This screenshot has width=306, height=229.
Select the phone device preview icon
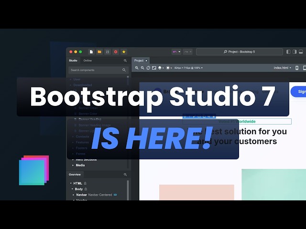pos(297,68)
